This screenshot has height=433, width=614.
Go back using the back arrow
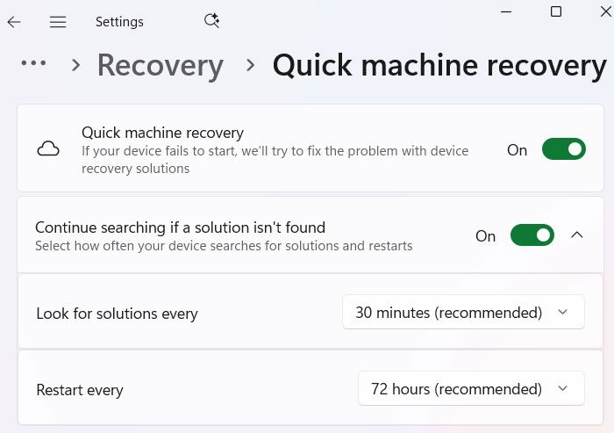(14, 22)
